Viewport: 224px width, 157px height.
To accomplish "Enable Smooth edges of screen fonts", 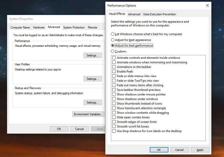I will click(x=114, y=122).
